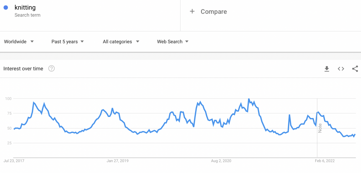Share the Interest over time chart
The height and width of the screenshot is (173, 361).
click(355, 68)
